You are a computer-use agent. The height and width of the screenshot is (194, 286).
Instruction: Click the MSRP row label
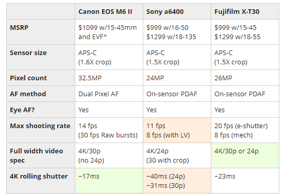coord(19,27)
